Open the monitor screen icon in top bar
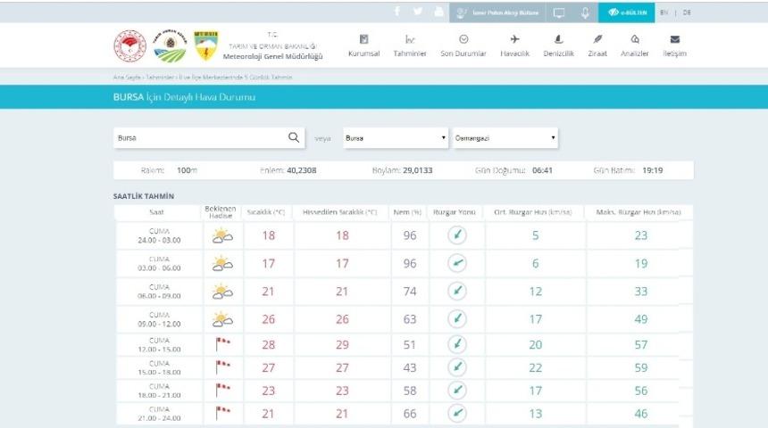Image resolution: width=768 pixels, height=428 pixels. pos(559,12)
